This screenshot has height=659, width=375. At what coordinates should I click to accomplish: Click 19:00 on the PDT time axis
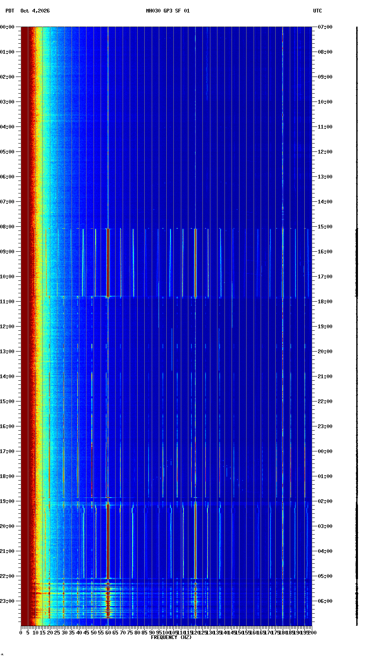click(x=7, y=501)
